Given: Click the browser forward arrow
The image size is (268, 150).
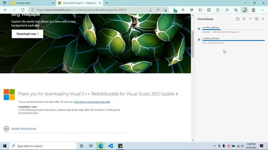Looking at the screenshot, I should pyautogui.click(x=14, y=10).
